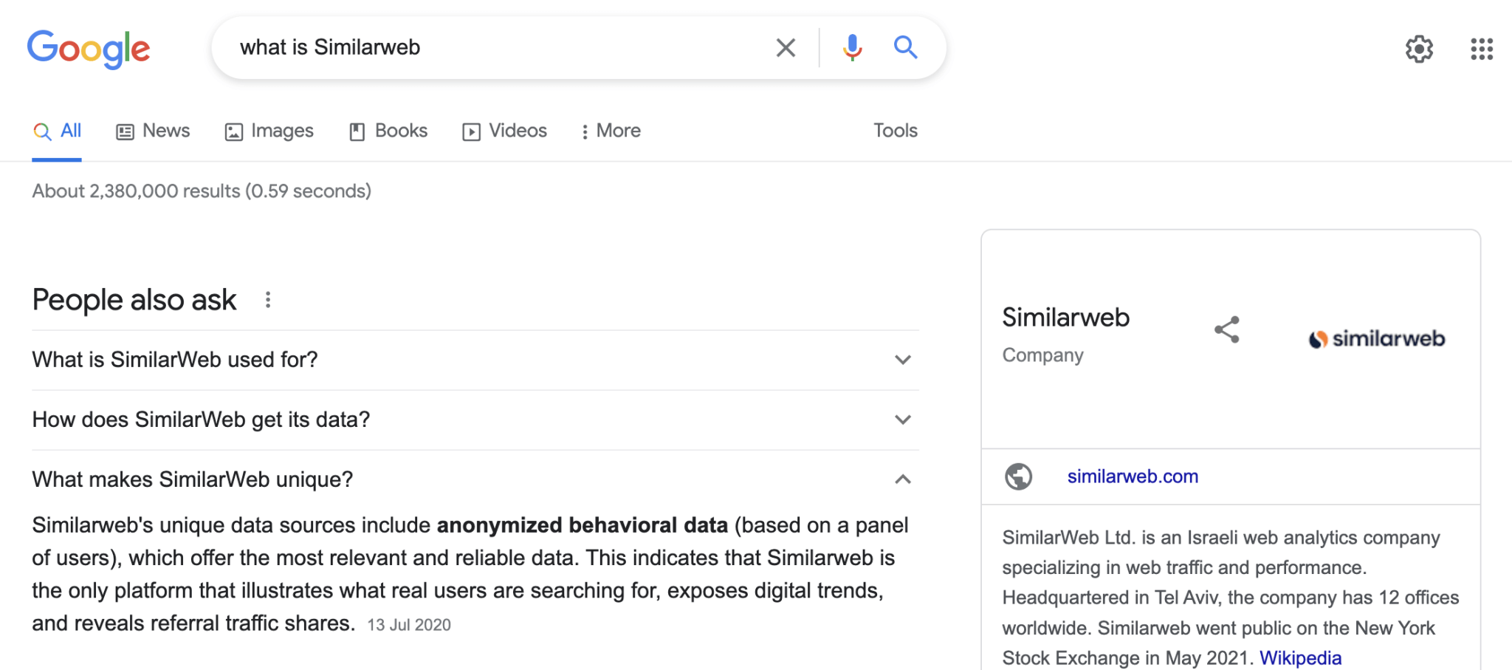Click the blue magnifier search icon
Viewport: 1512px width, 670px height.
coord(905,47)
